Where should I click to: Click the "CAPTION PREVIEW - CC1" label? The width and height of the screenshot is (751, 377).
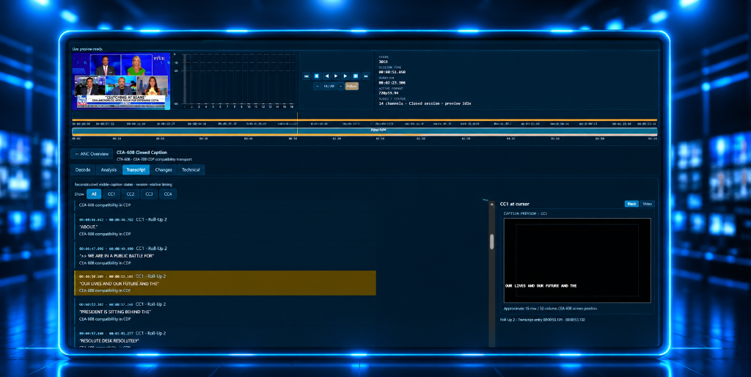pos(525,213)
